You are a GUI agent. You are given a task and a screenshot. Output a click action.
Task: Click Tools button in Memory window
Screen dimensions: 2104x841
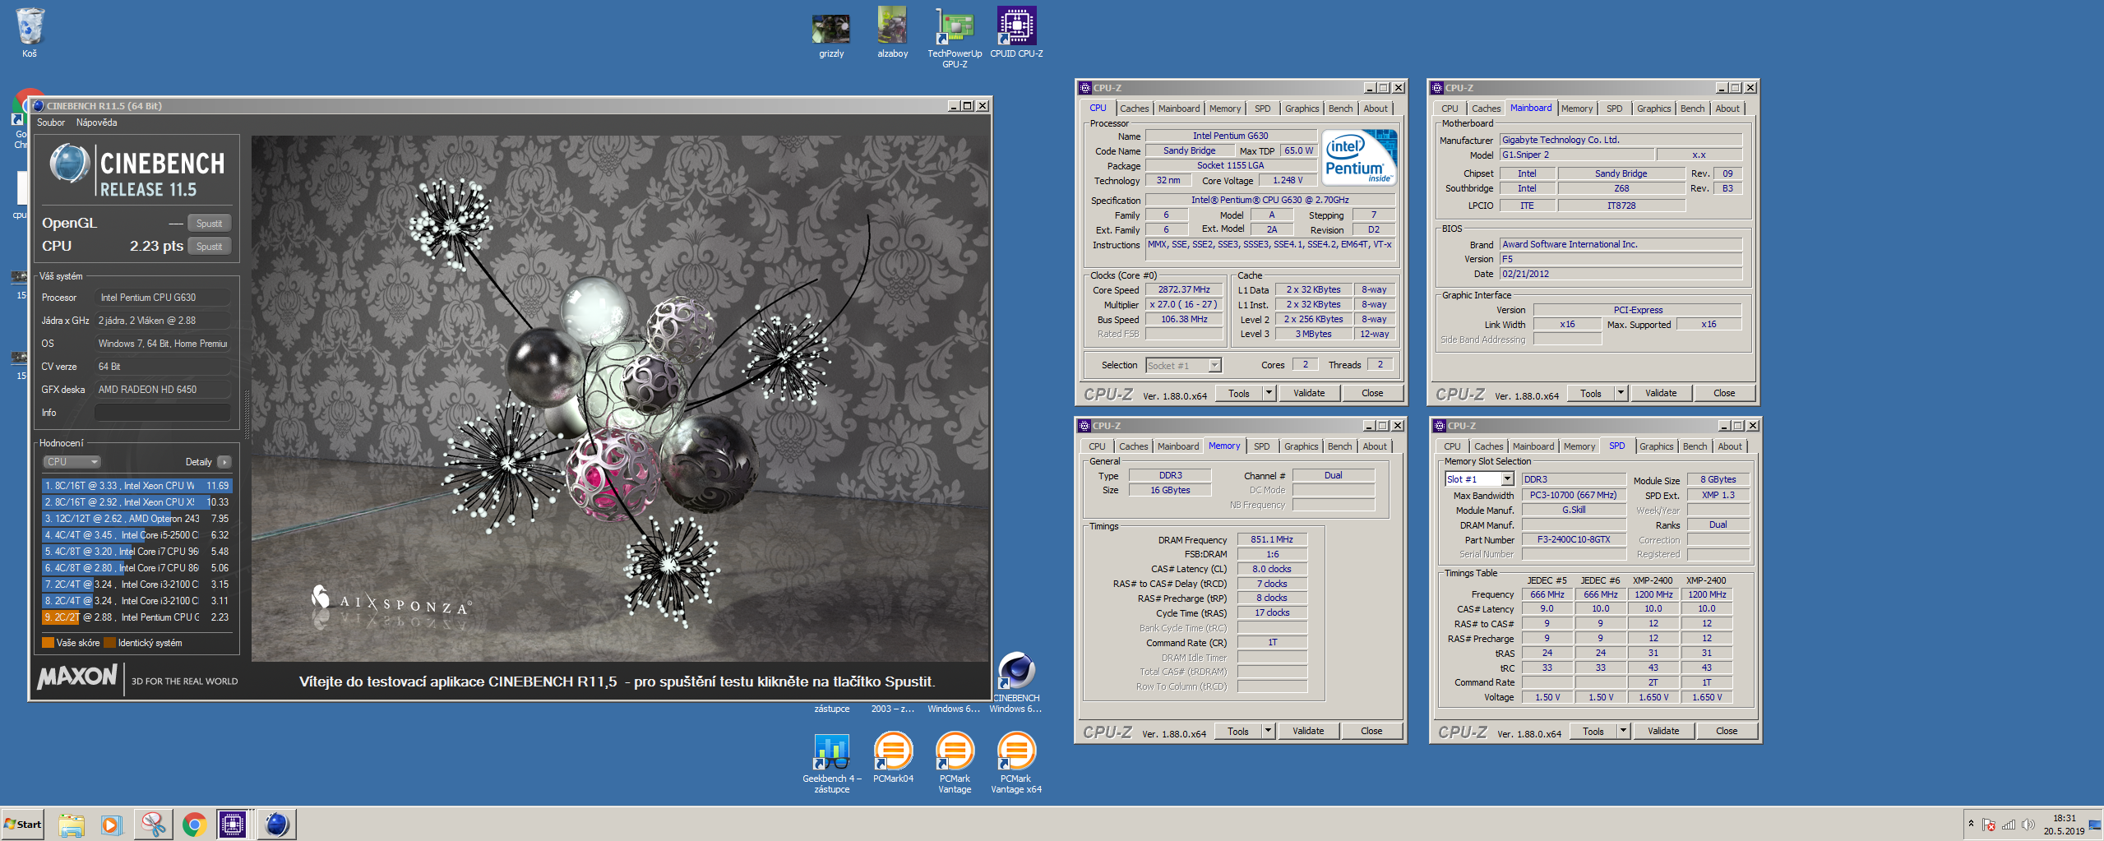click(1237, 731)
